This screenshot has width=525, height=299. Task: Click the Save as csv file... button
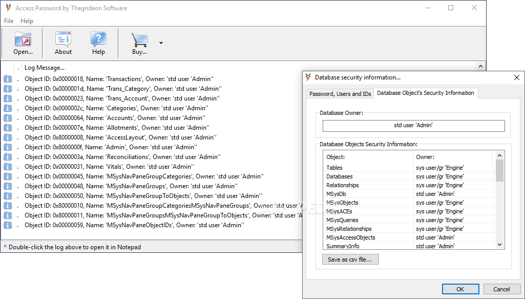(x=350, y=260)
